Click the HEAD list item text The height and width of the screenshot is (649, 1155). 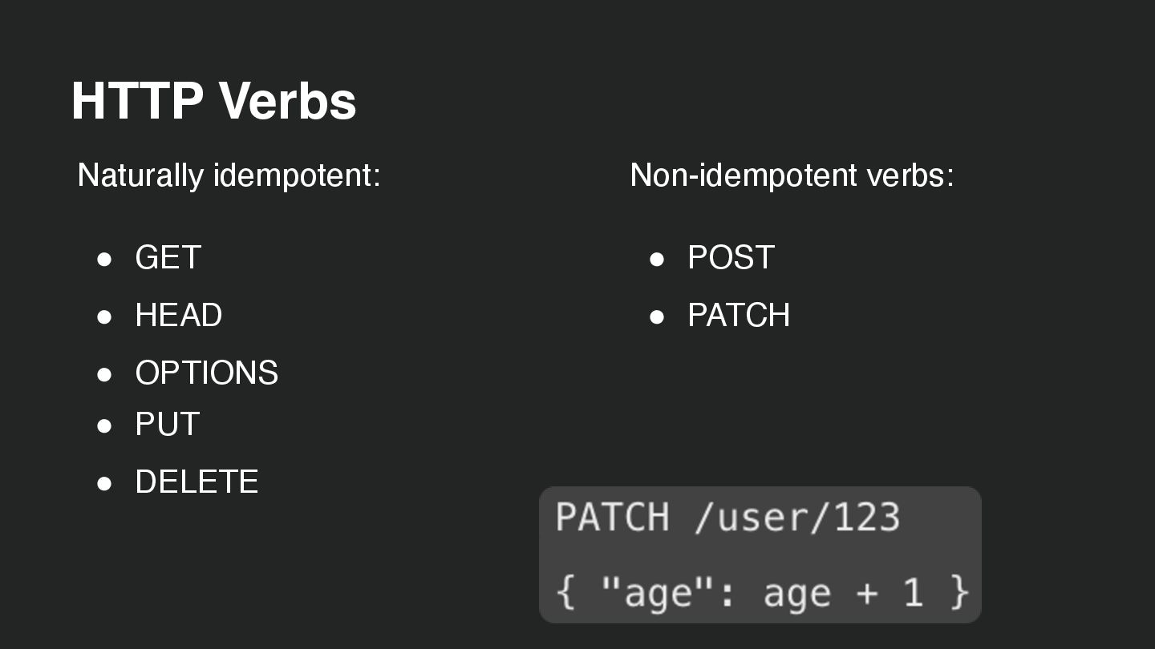pyautogui.click(x=178, y=316)
